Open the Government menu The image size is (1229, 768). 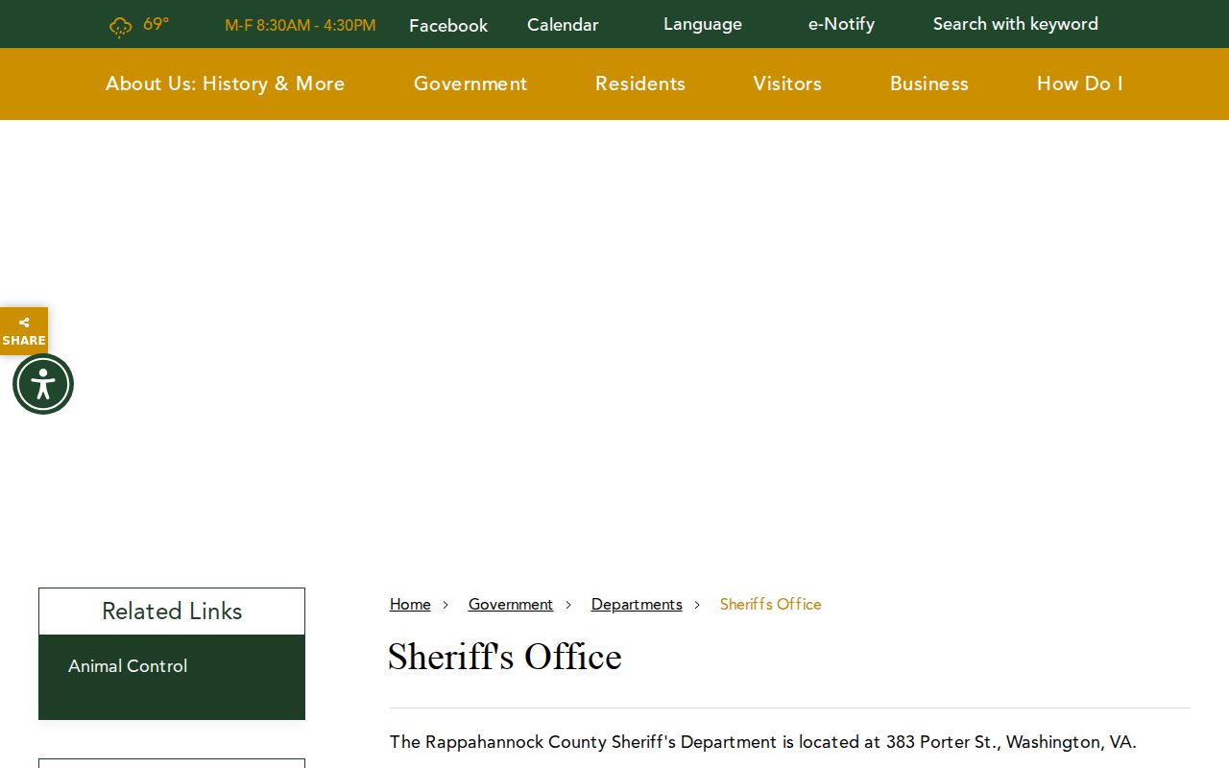pos(470,84)
